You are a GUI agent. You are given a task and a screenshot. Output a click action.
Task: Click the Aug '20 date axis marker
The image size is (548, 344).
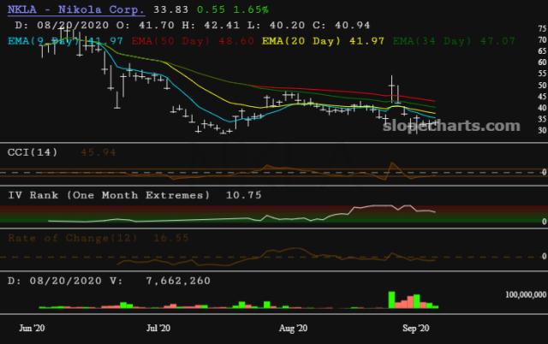(x=293, y=329)
